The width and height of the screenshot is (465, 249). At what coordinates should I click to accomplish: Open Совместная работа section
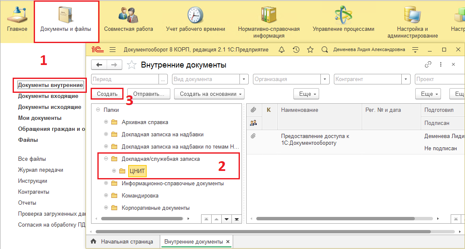[x=129, y=19]
